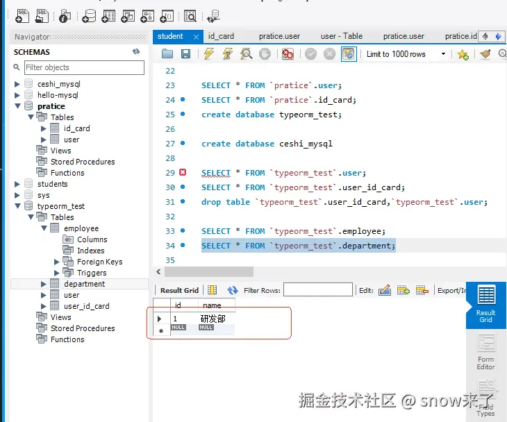Create new stored procedure icon
The image size is (507, 422).
click(x=147, y=16)
